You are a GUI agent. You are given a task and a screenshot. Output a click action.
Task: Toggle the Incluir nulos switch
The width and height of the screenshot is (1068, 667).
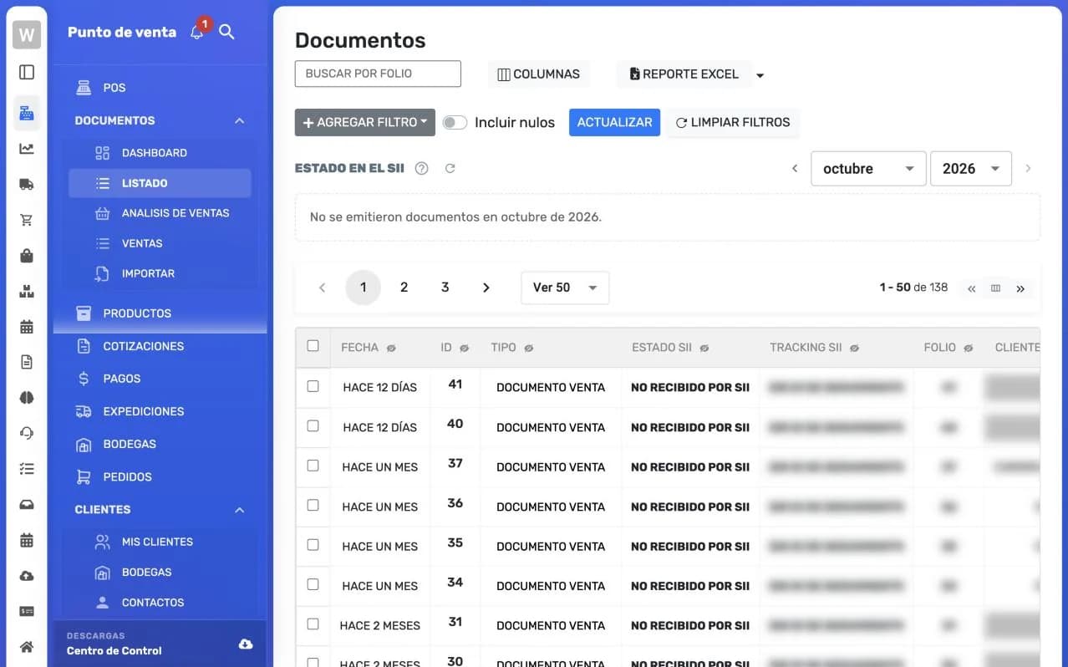455,122
